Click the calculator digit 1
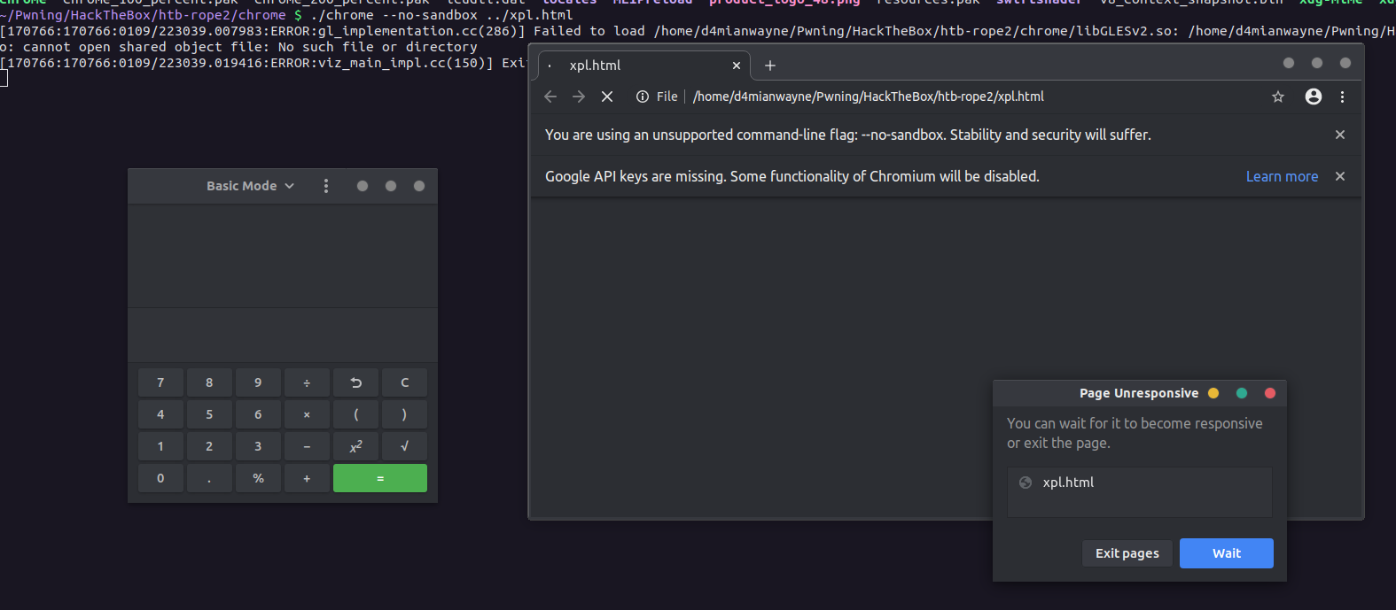The height and width of the screenshot is (610, 1396). 160,446
